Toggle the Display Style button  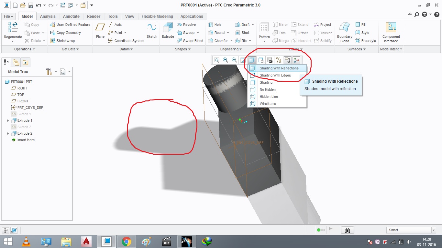(x=252, y=60)
